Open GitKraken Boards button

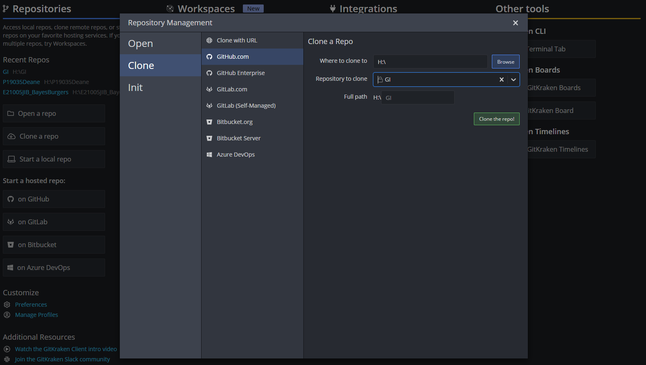(x=561, y=88)
